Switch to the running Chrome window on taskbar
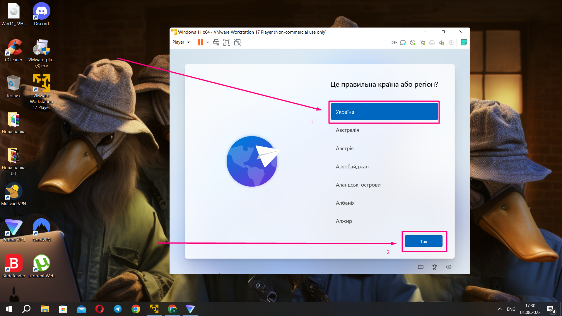This screenshot has width=562, height=316. point(172,309)
